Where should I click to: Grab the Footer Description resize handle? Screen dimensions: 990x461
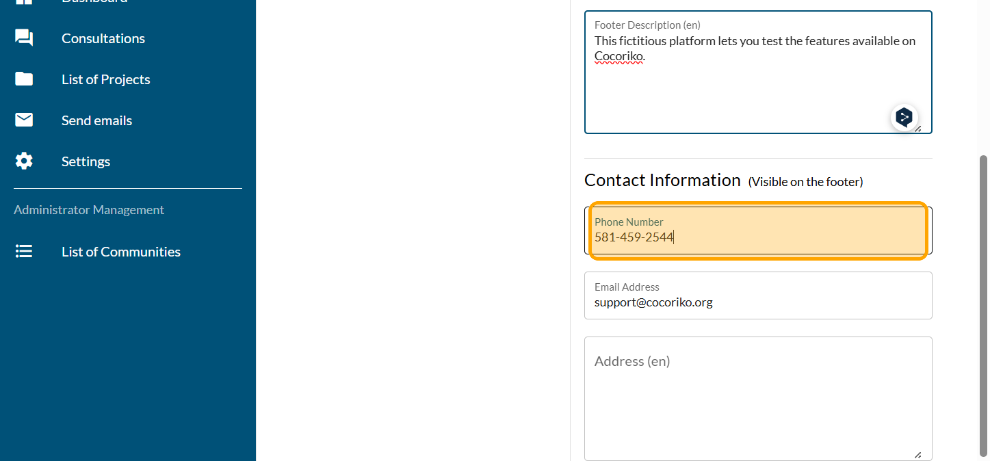[917, 129]
